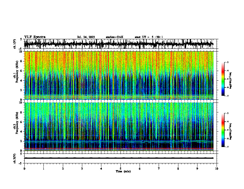Image resolution: width=244 pixels, height=189 pixels.
Task: Click the ch.3 voltage trace strip
Action: [119, 158]
